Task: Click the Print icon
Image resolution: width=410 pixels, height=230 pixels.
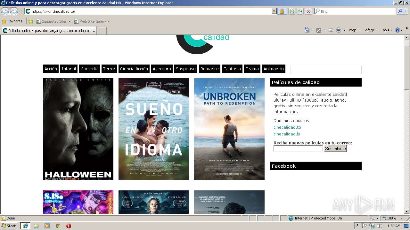Action: tap(339, 30)
